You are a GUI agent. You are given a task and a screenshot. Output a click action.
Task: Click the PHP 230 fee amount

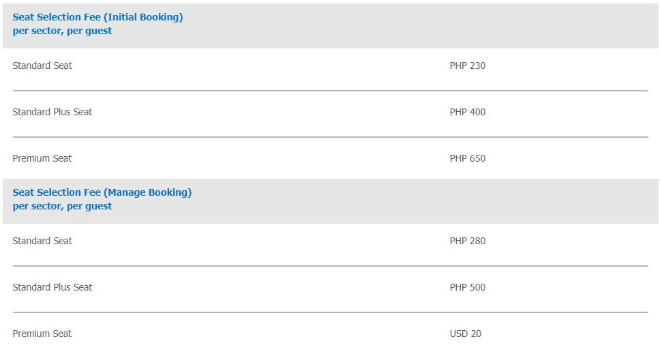coord(468,65)
